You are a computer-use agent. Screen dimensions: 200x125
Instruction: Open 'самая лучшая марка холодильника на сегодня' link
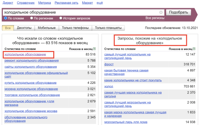click(x=133, y=94)
